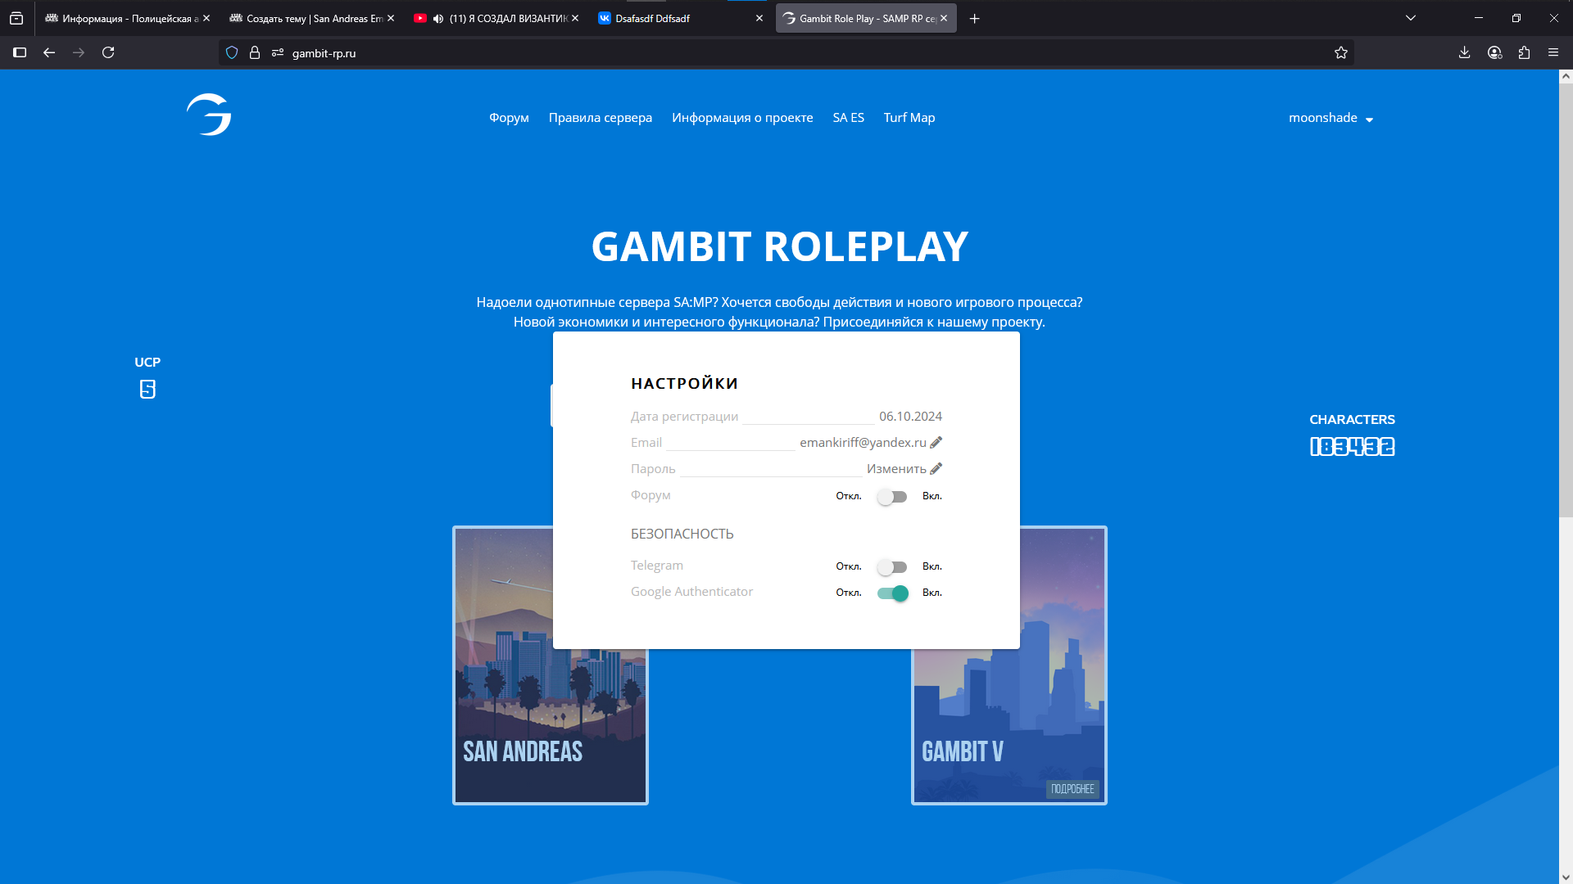
Task: Open the browser account icon
Action: click(x=1495, y=52)
